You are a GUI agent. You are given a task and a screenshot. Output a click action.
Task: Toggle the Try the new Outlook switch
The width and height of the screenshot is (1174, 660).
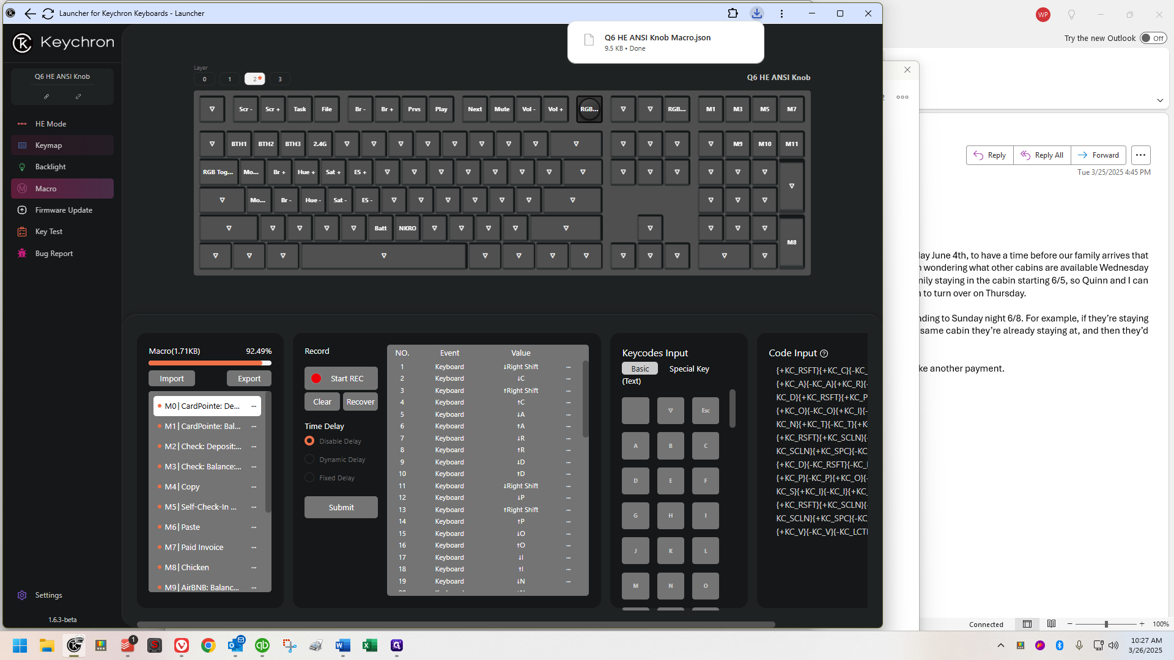point(1153,38)
